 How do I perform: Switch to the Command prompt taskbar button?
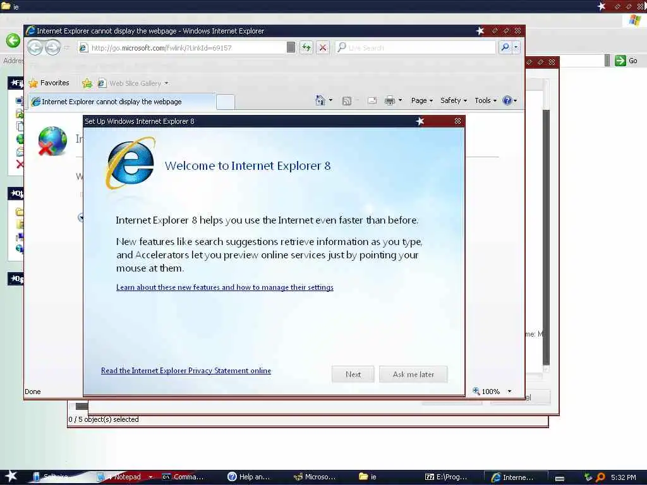pos(183,477)
